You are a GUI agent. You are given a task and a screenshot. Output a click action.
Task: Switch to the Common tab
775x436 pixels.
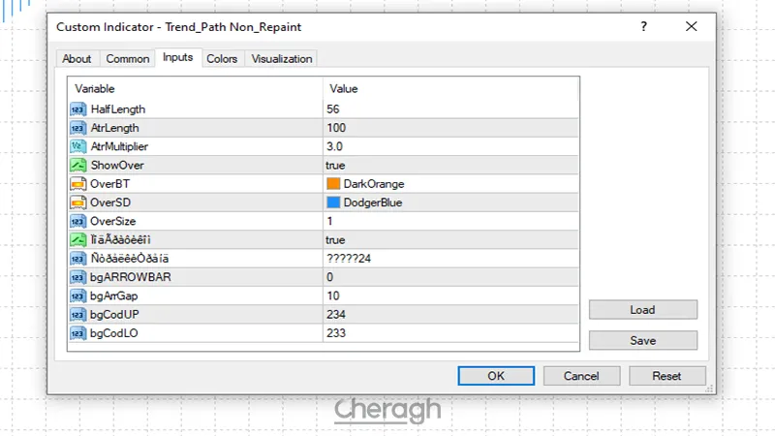tap(128, 59)
